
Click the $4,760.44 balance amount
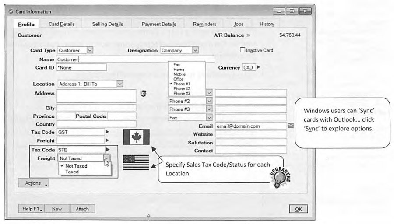(290, 35)
